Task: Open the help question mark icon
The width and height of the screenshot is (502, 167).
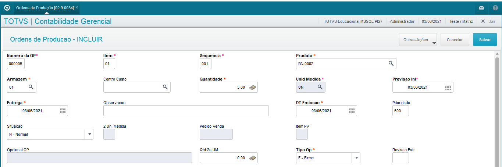Action: pos(495,7)
